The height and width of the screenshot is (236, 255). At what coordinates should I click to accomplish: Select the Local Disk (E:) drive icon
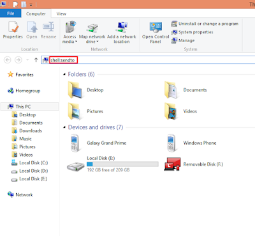76,166
